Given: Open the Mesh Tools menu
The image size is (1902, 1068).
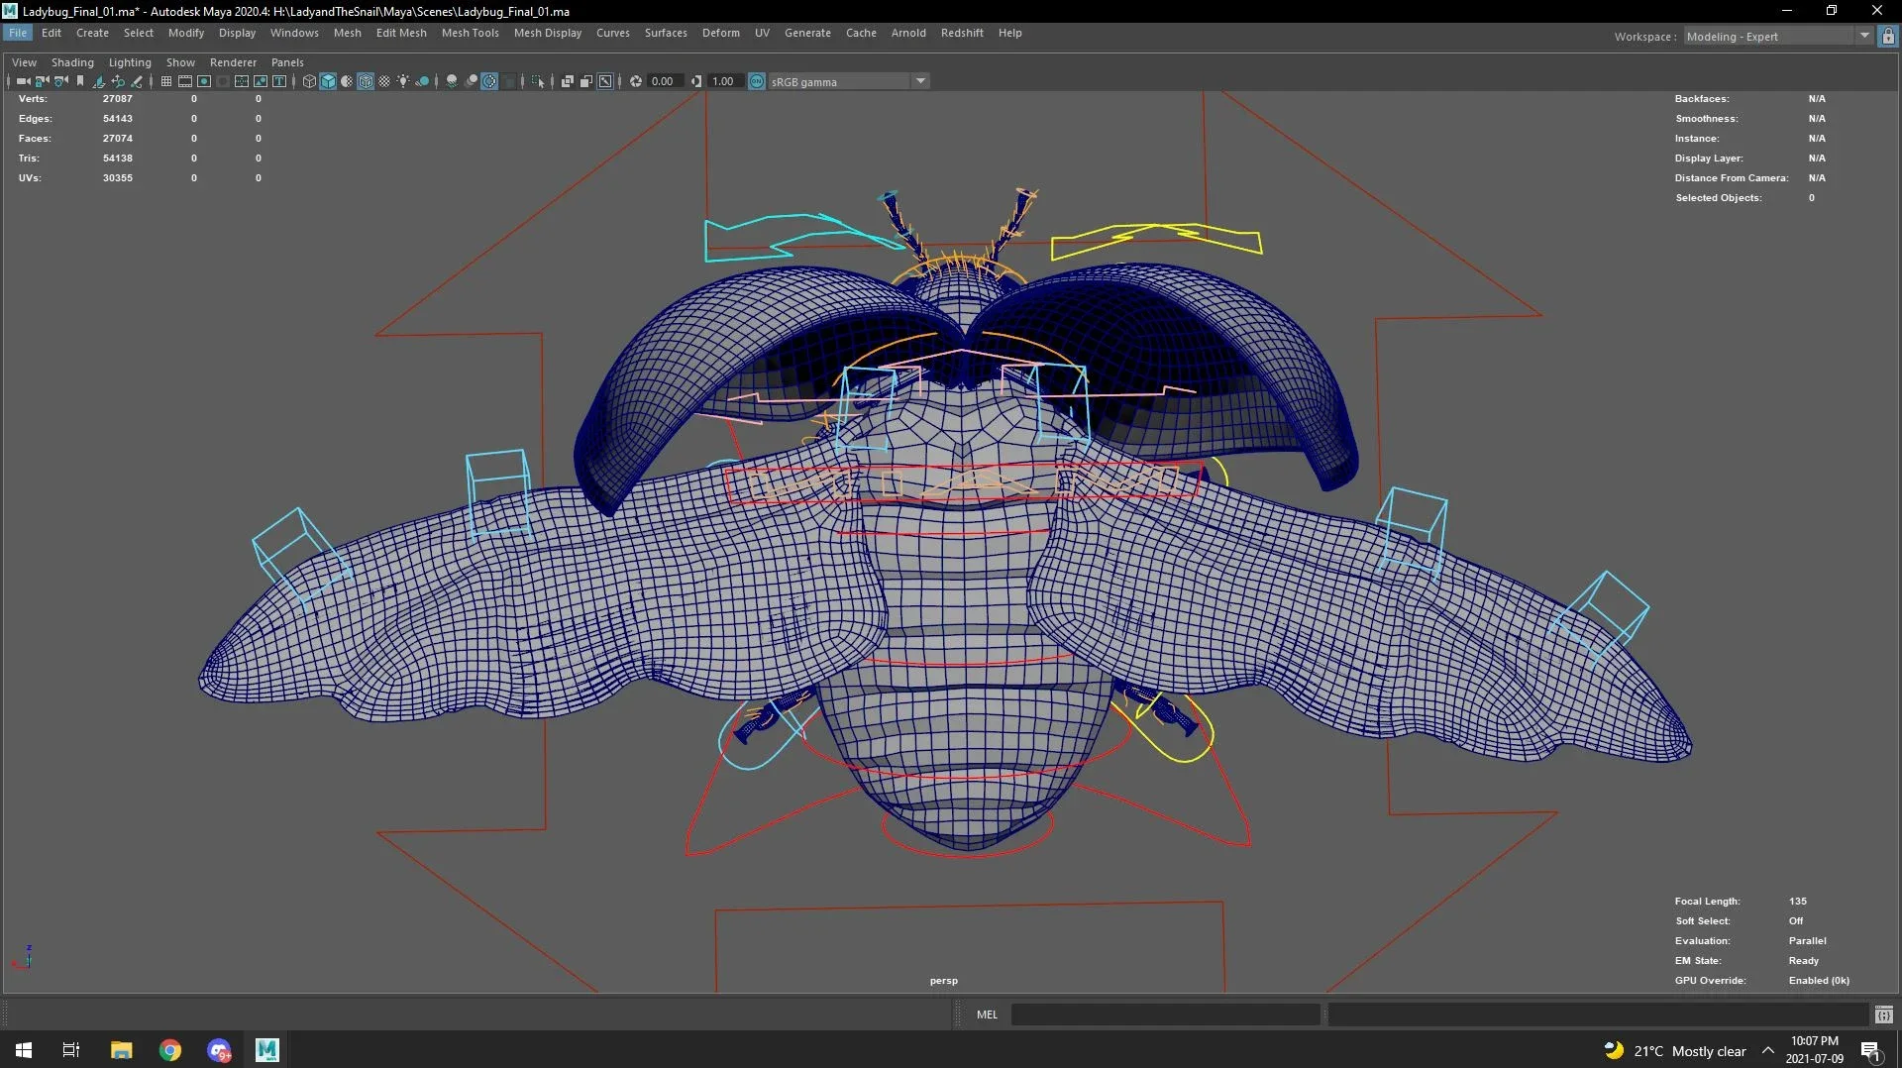Looking at the screenshot, I should [470, 33].
